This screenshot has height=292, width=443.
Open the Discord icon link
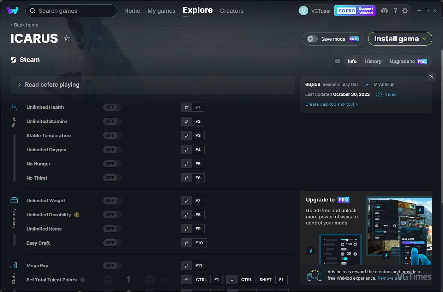click(384, 11)
